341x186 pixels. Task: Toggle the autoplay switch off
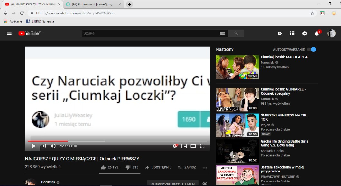pyautogui.click(x=311, y=50)
